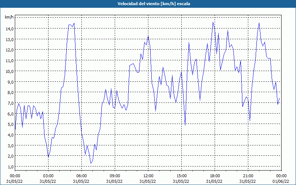
Task: Click the y-axis value 8,0
Action: [x=11, y=92]
